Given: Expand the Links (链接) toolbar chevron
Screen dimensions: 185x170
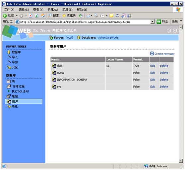Looking at the screenshot, I should coord(181,21).
